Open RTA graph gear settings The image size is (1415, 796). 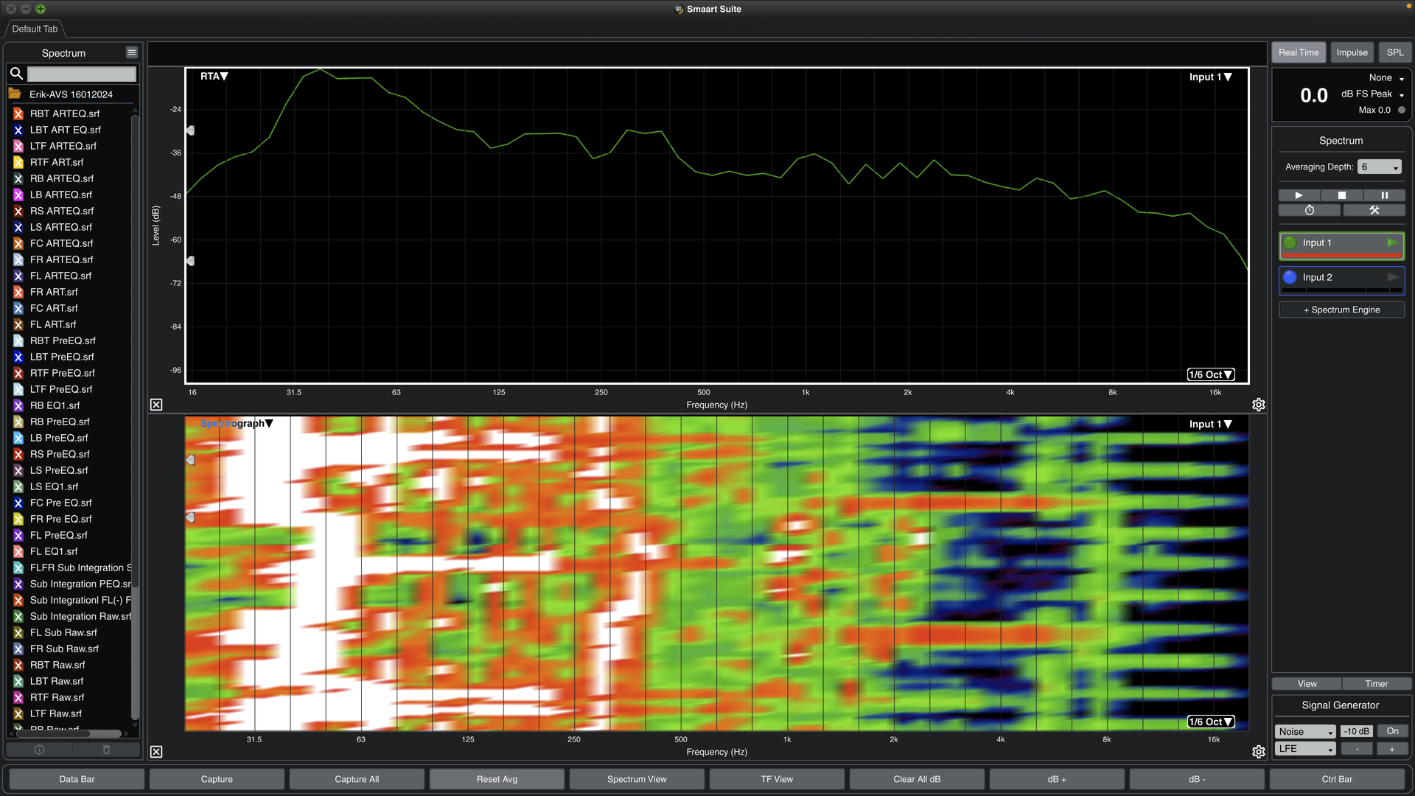1259,405
